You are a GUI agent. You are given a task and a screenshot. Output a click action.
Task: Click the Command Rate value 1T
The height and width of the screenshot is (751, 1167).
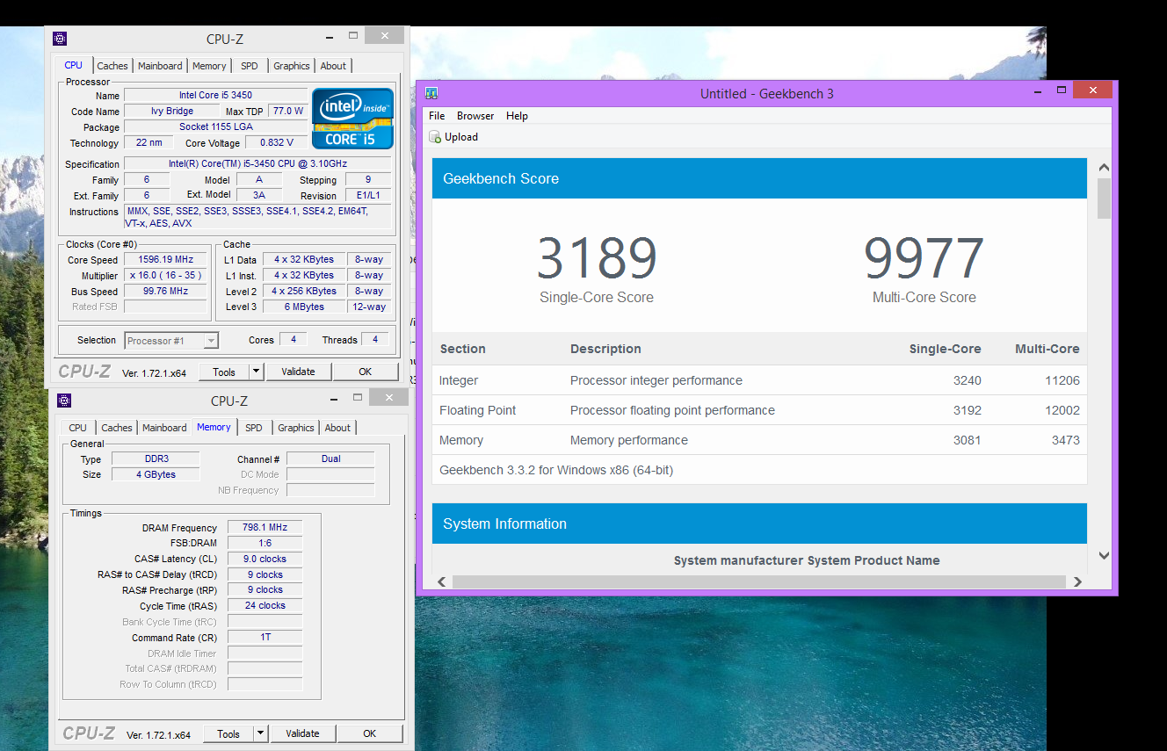point(265,638)
